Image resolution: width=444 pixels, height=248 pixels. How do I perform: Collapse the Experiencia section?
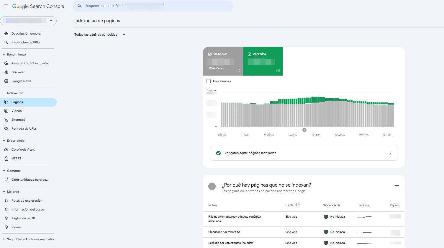[x=4, y=141]
